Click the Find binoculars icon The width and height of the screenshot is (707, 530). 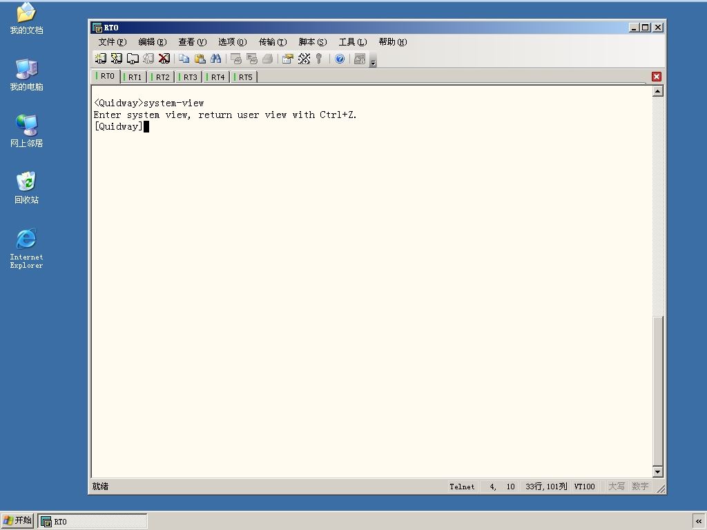pyautogui.click(x=215, y=59)
